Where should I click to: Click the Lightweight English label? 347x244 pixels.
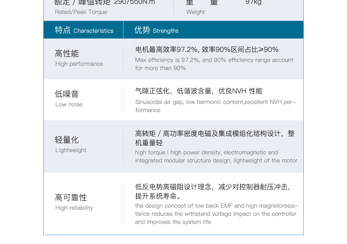click(x=71, y=150)
